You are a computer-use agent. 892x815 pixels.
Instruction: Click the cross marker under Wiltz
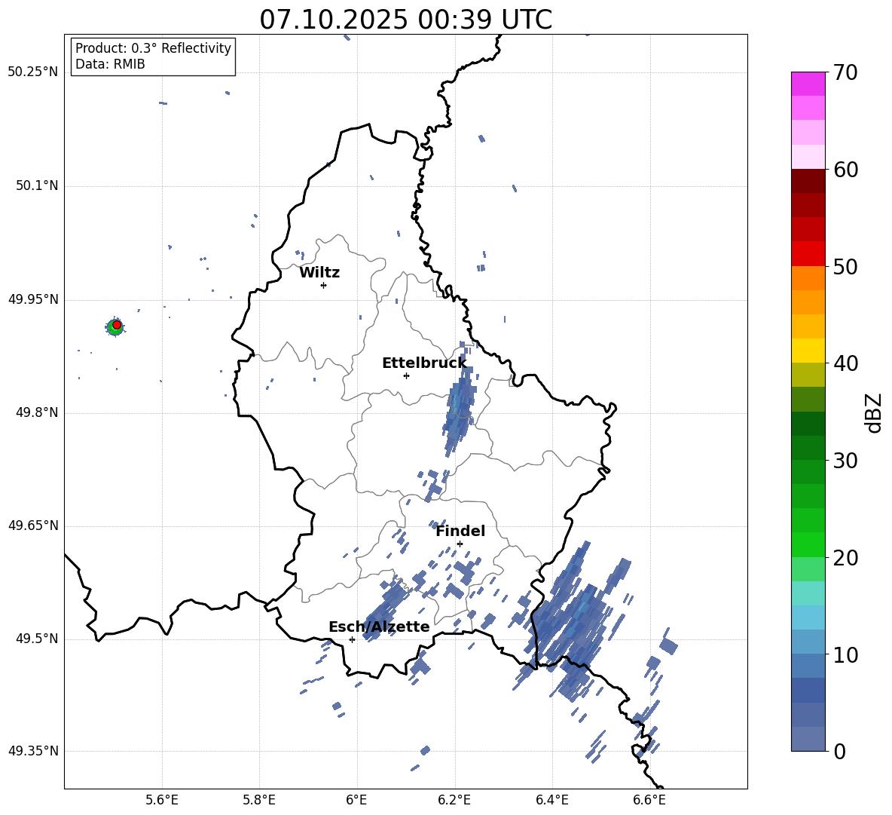[x=323, y=285]
